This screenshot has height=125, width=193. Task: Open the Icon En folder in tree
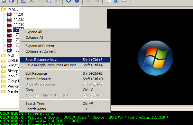click(x=14, y=76)
